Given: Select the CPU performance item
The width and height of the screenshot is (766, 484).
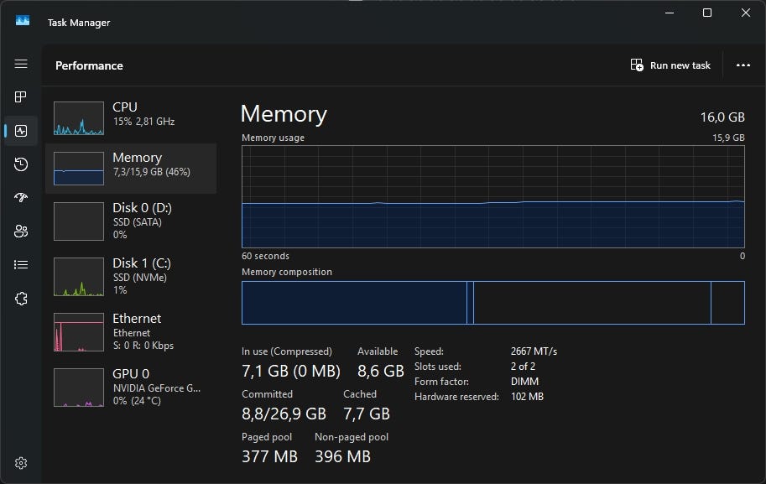Looking at the screenshot, I should tap(131, 117).
